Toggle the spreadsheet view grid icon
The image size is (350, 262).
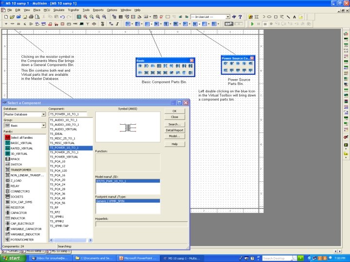click(121, 17)
